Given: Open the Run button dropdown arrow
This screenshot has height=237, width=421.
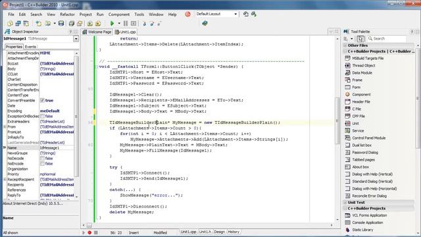Looking at the screenshot, I should coord(119,24).
